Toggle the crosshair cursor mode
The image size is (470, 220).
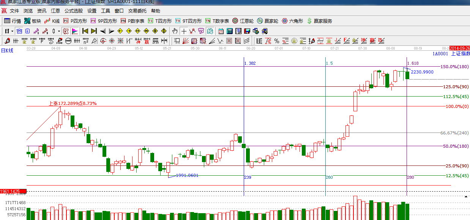pyautogui.click(x=184, y=31)
